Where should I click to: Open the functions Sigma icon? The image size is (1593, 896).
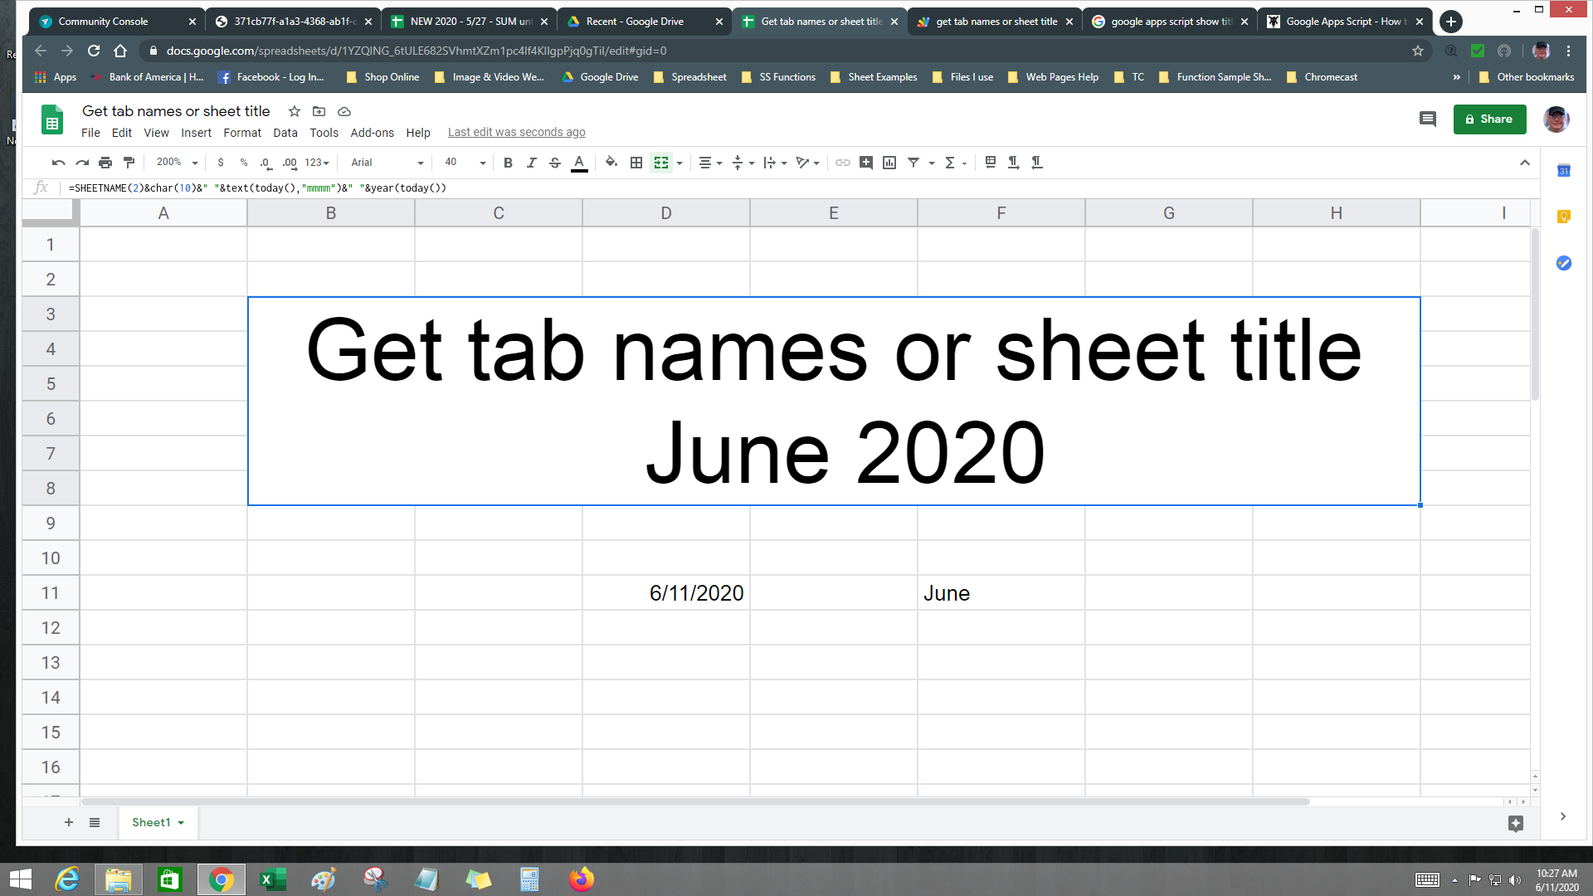point(951,163)
